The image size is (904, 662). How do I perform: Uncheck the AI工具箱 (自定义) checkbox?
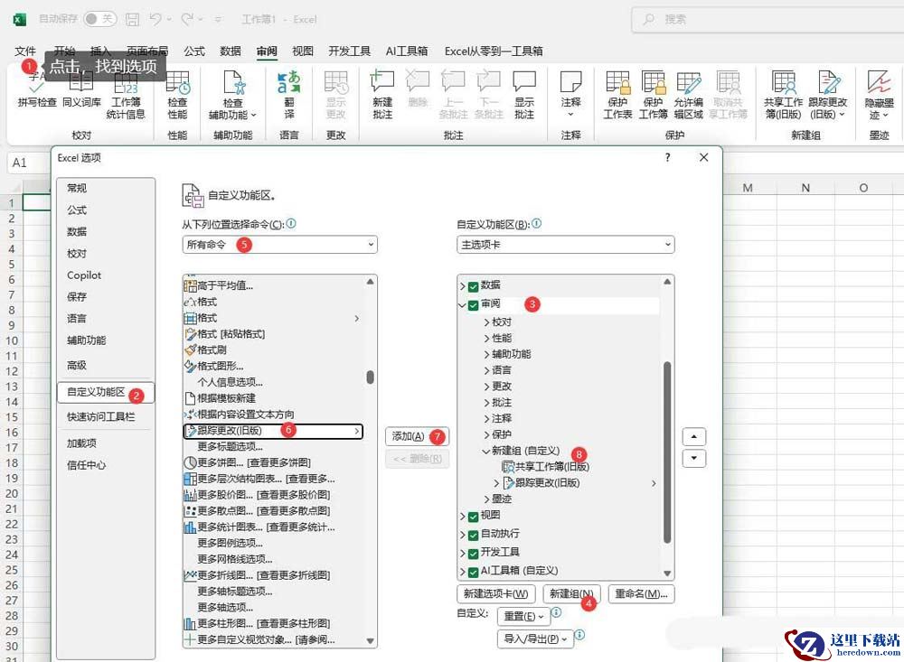pyautogui.click(x=474, y=572)
